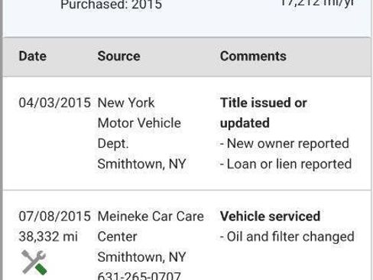Click the Vehicle serviced heading
The image size is (373, 280).
coord(270,217)
